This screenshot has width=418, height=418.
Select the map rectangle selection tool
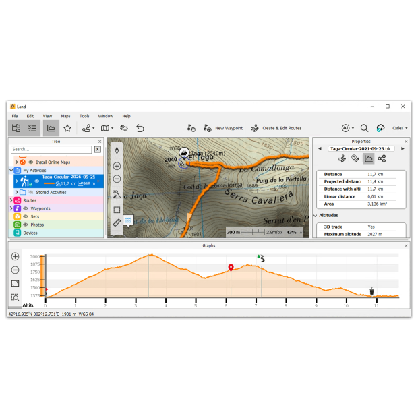tap(117, 210)
